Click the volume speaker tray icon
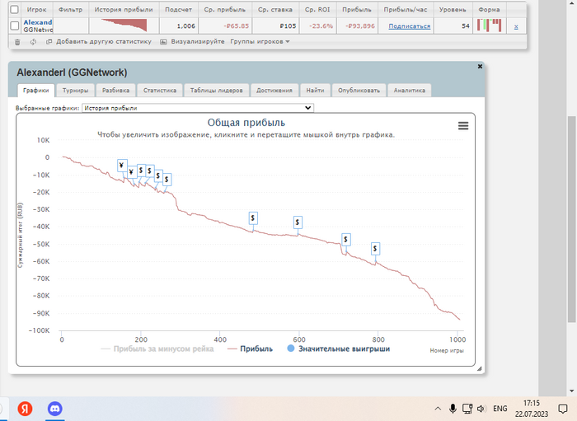The height and width of the screenshot is (421, 577). click(481, 409)
